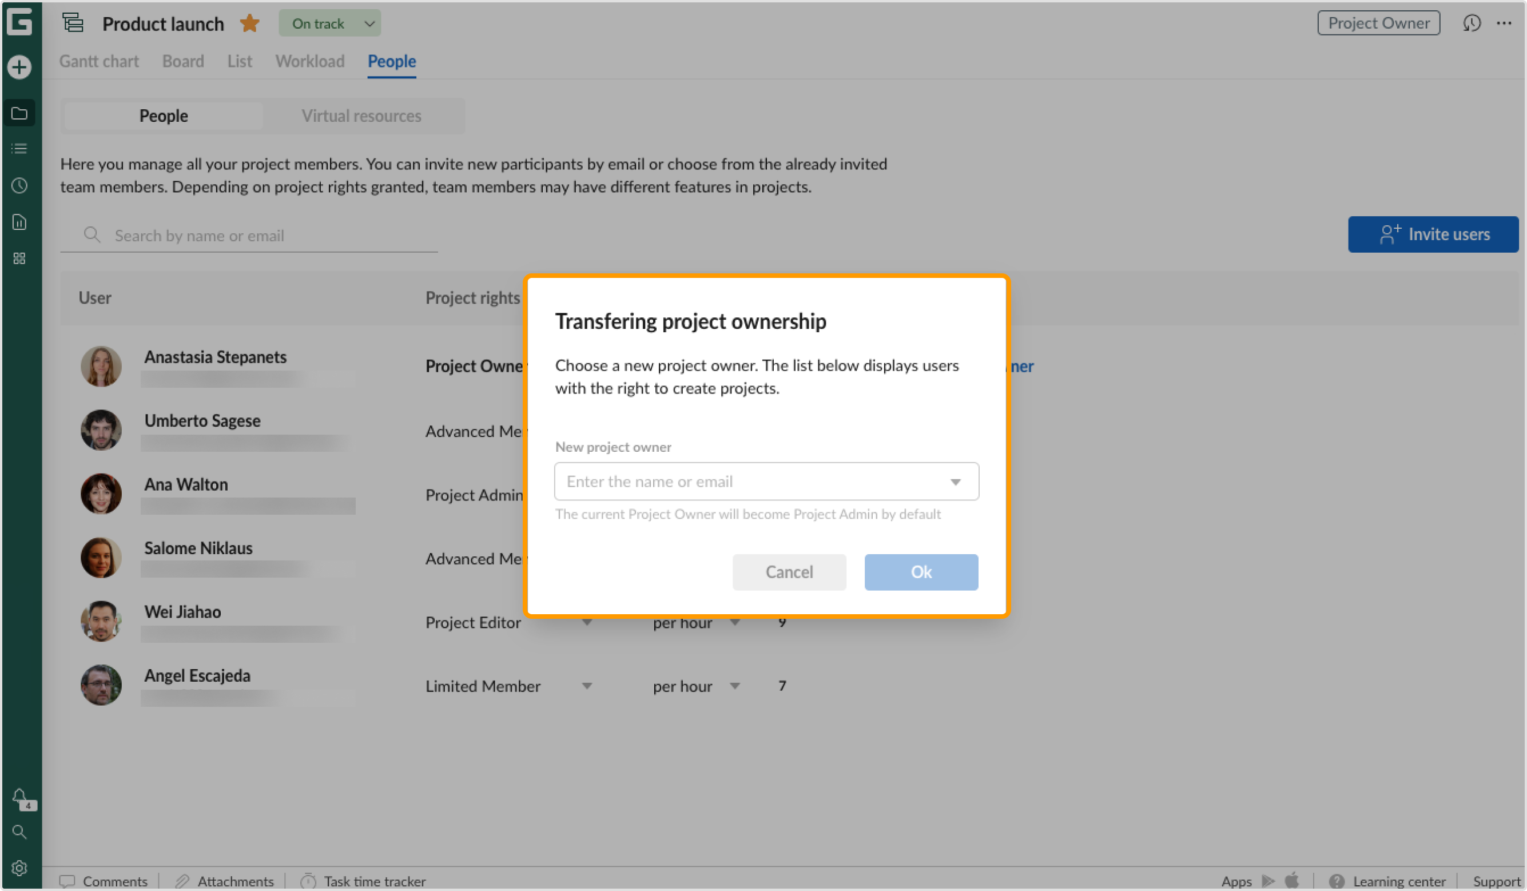Open My Tasks via the list icon
Image resolution: width=1527 pixels, height=891 pixels.
[x=19, y=149]
